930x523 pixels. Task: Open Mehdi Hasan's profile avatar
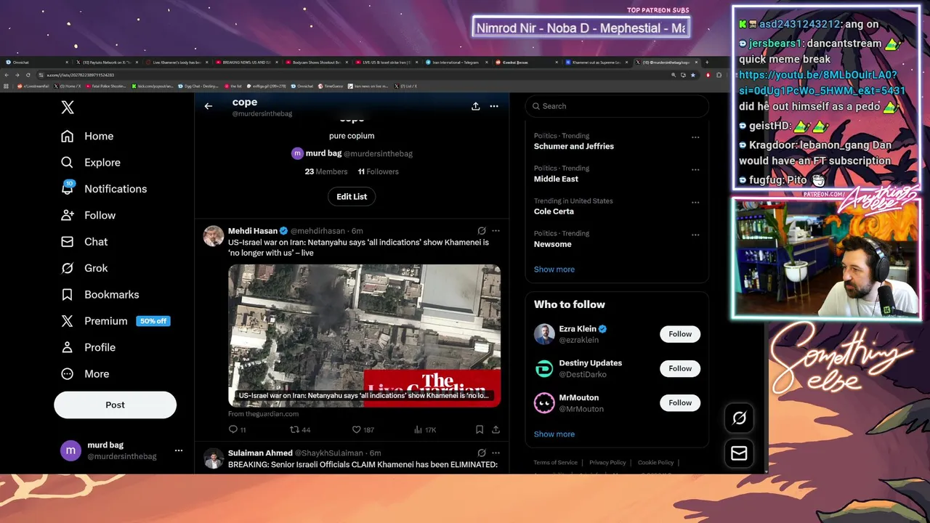[214, 236]
